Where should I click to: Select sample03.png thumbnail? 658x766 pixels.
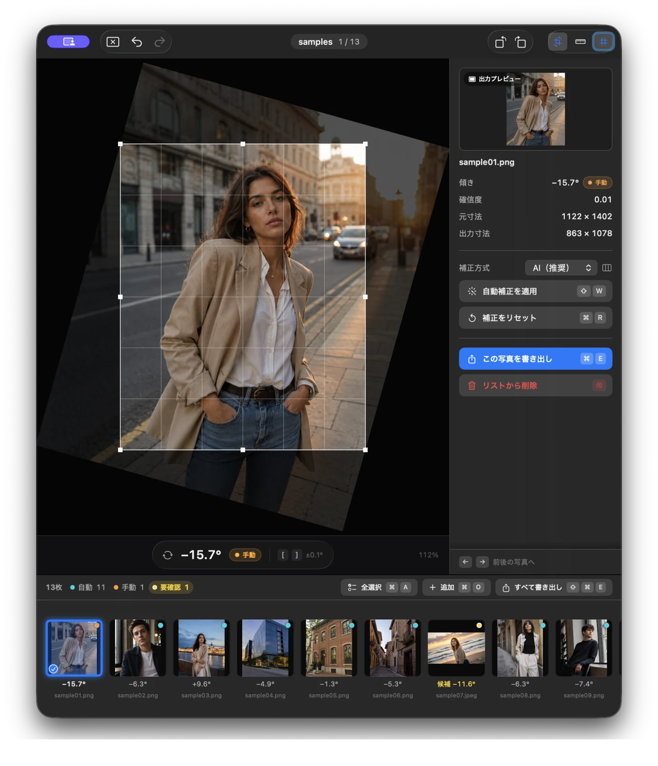[x=201, y=647]
